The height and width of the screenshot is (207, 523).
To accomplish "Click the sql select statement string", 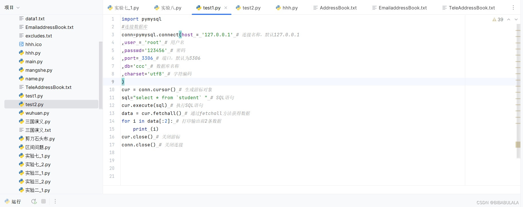I will click(170, 97).
